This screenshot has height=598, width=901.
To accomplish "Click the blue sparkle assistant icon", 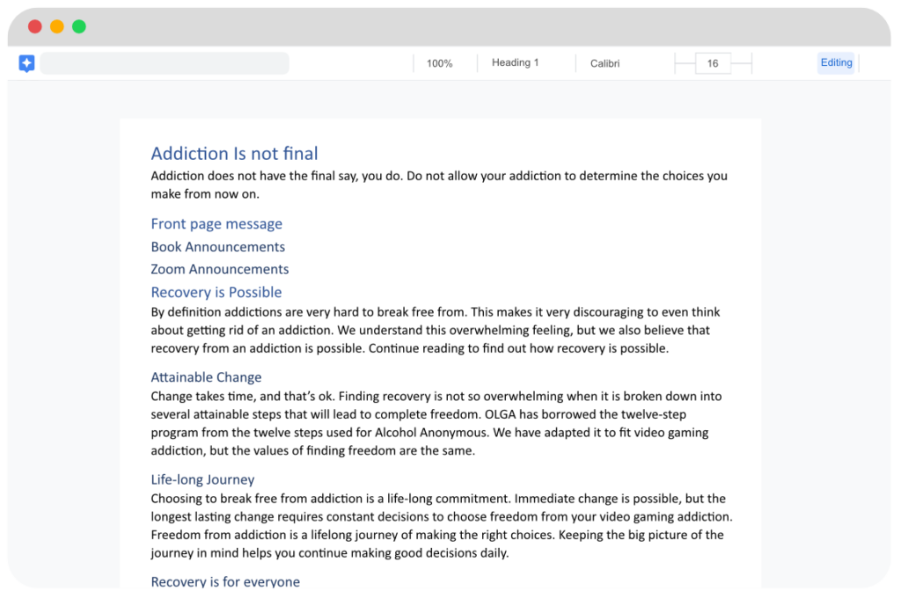I will point(26,63).
